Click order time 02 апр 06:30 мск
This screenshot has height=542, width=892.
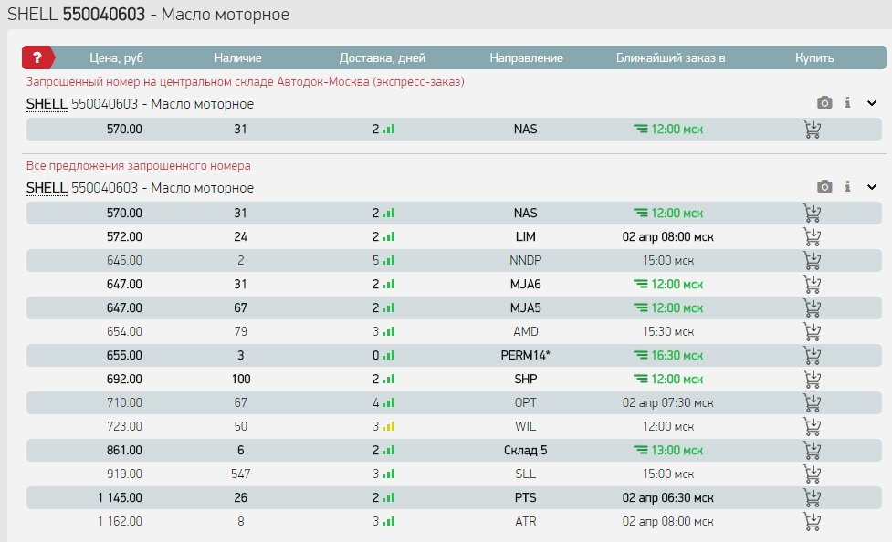668,497
